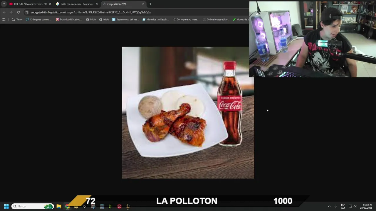Open the videos de te... bookmark
This screenshot has height=211, width=376.
[241, 20]
